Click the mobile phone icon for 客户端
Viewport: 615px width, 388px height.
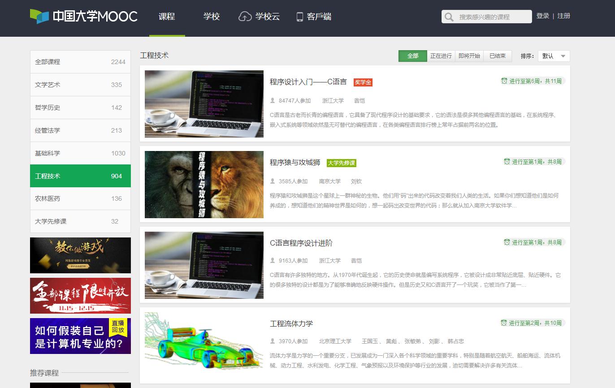299,16
